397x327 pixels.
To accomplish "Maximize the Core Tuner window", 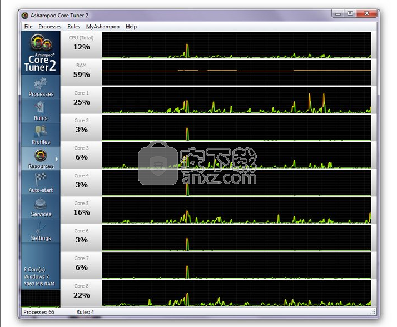I will coord(350,14).
